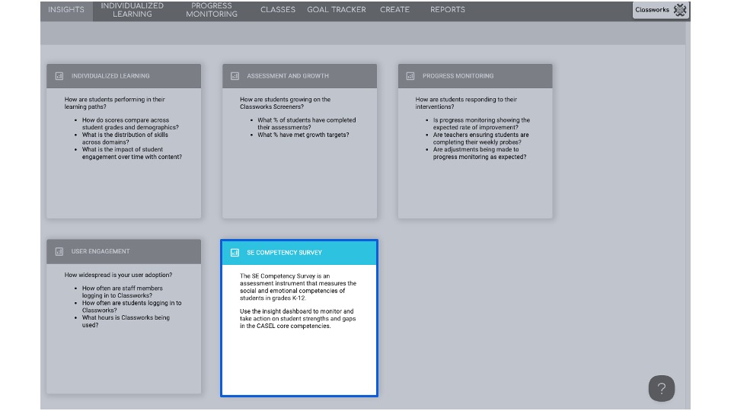The width and height of the screenshot is (731, 411).
Task: Click 'What is the distribution of skills' bullet
Action: [125, 139]
